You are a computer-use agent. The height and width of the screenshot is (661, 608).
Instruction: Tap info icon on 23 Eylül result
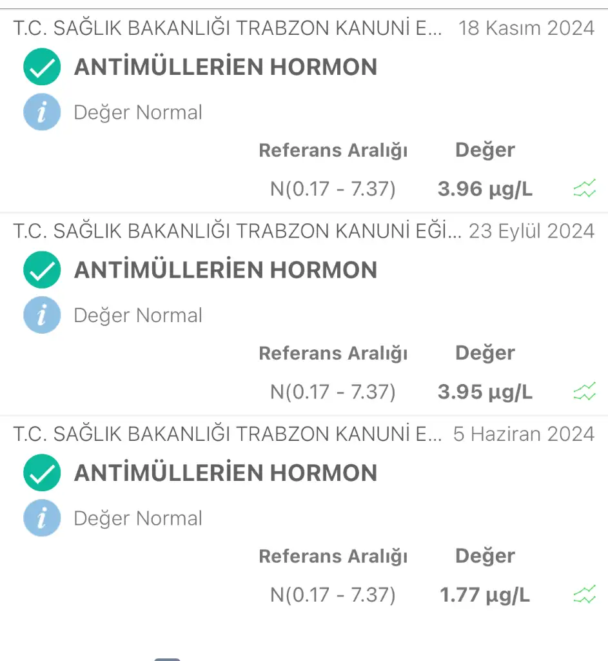point(42,316)
